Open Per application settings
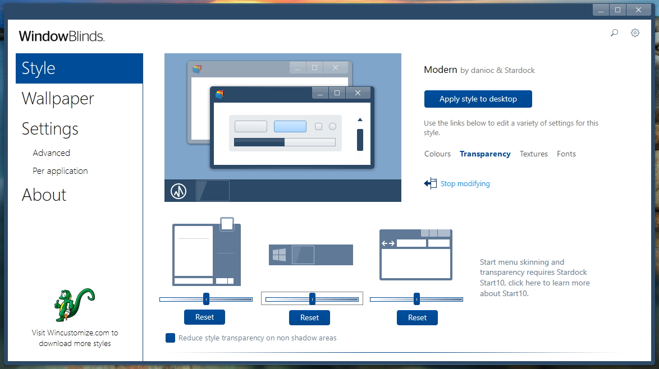Viewport: 659px width, 369px height. click(60, 171)
